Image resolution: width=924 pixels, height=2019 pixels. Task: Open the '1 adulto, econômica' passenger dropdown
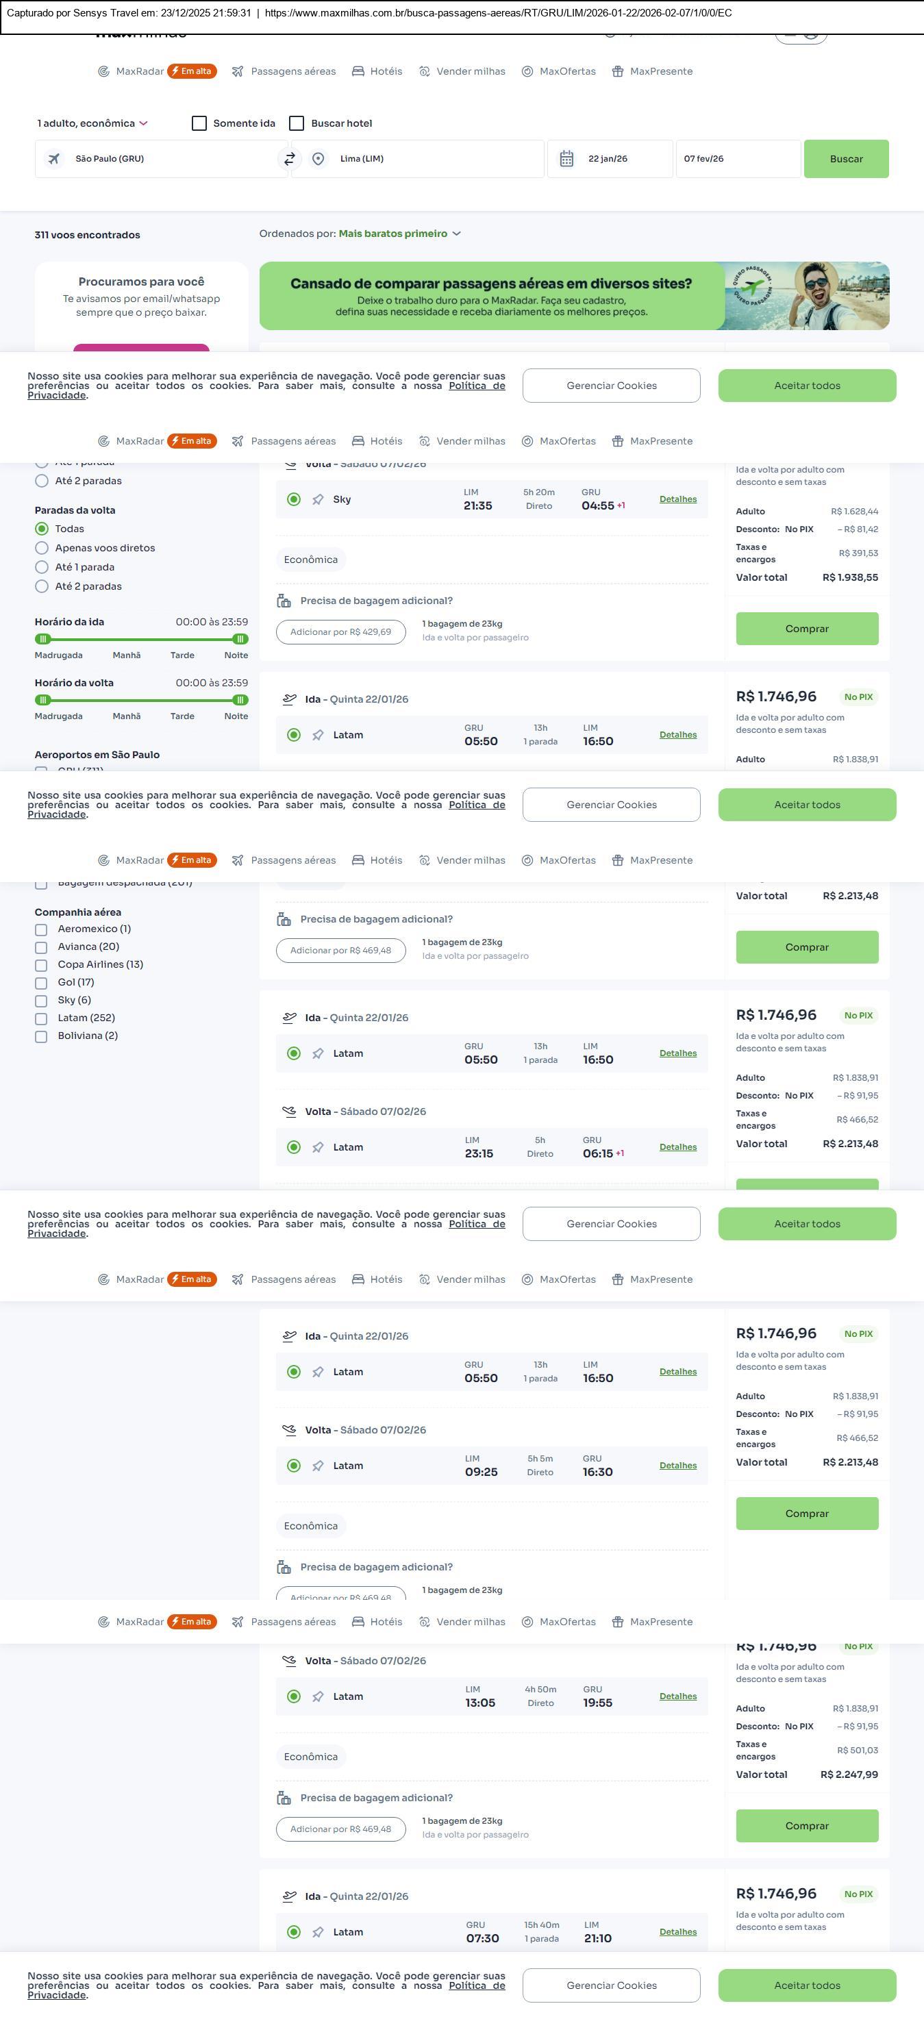point(92,124)
